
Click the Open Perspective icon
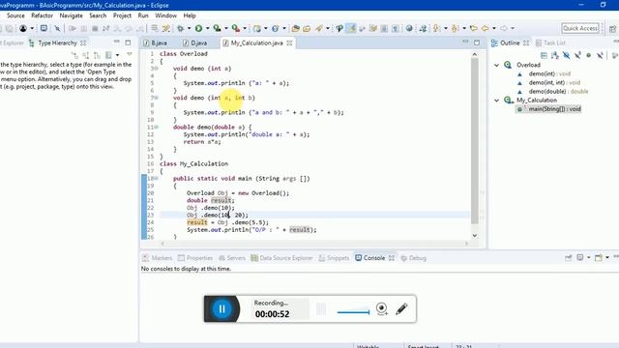coord(612,28)
